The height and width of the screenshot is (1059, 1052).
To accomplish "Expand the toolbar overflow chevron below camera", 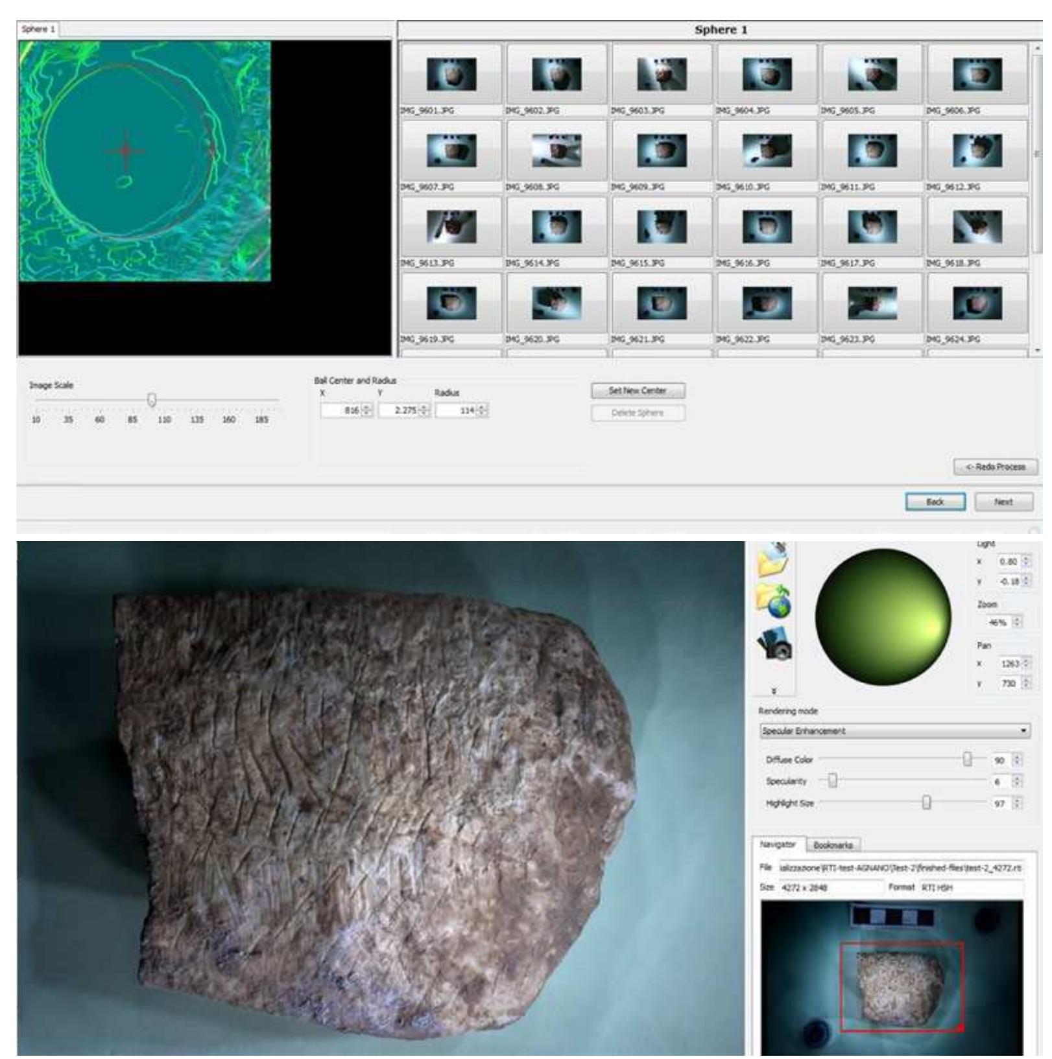I will 774,691.
